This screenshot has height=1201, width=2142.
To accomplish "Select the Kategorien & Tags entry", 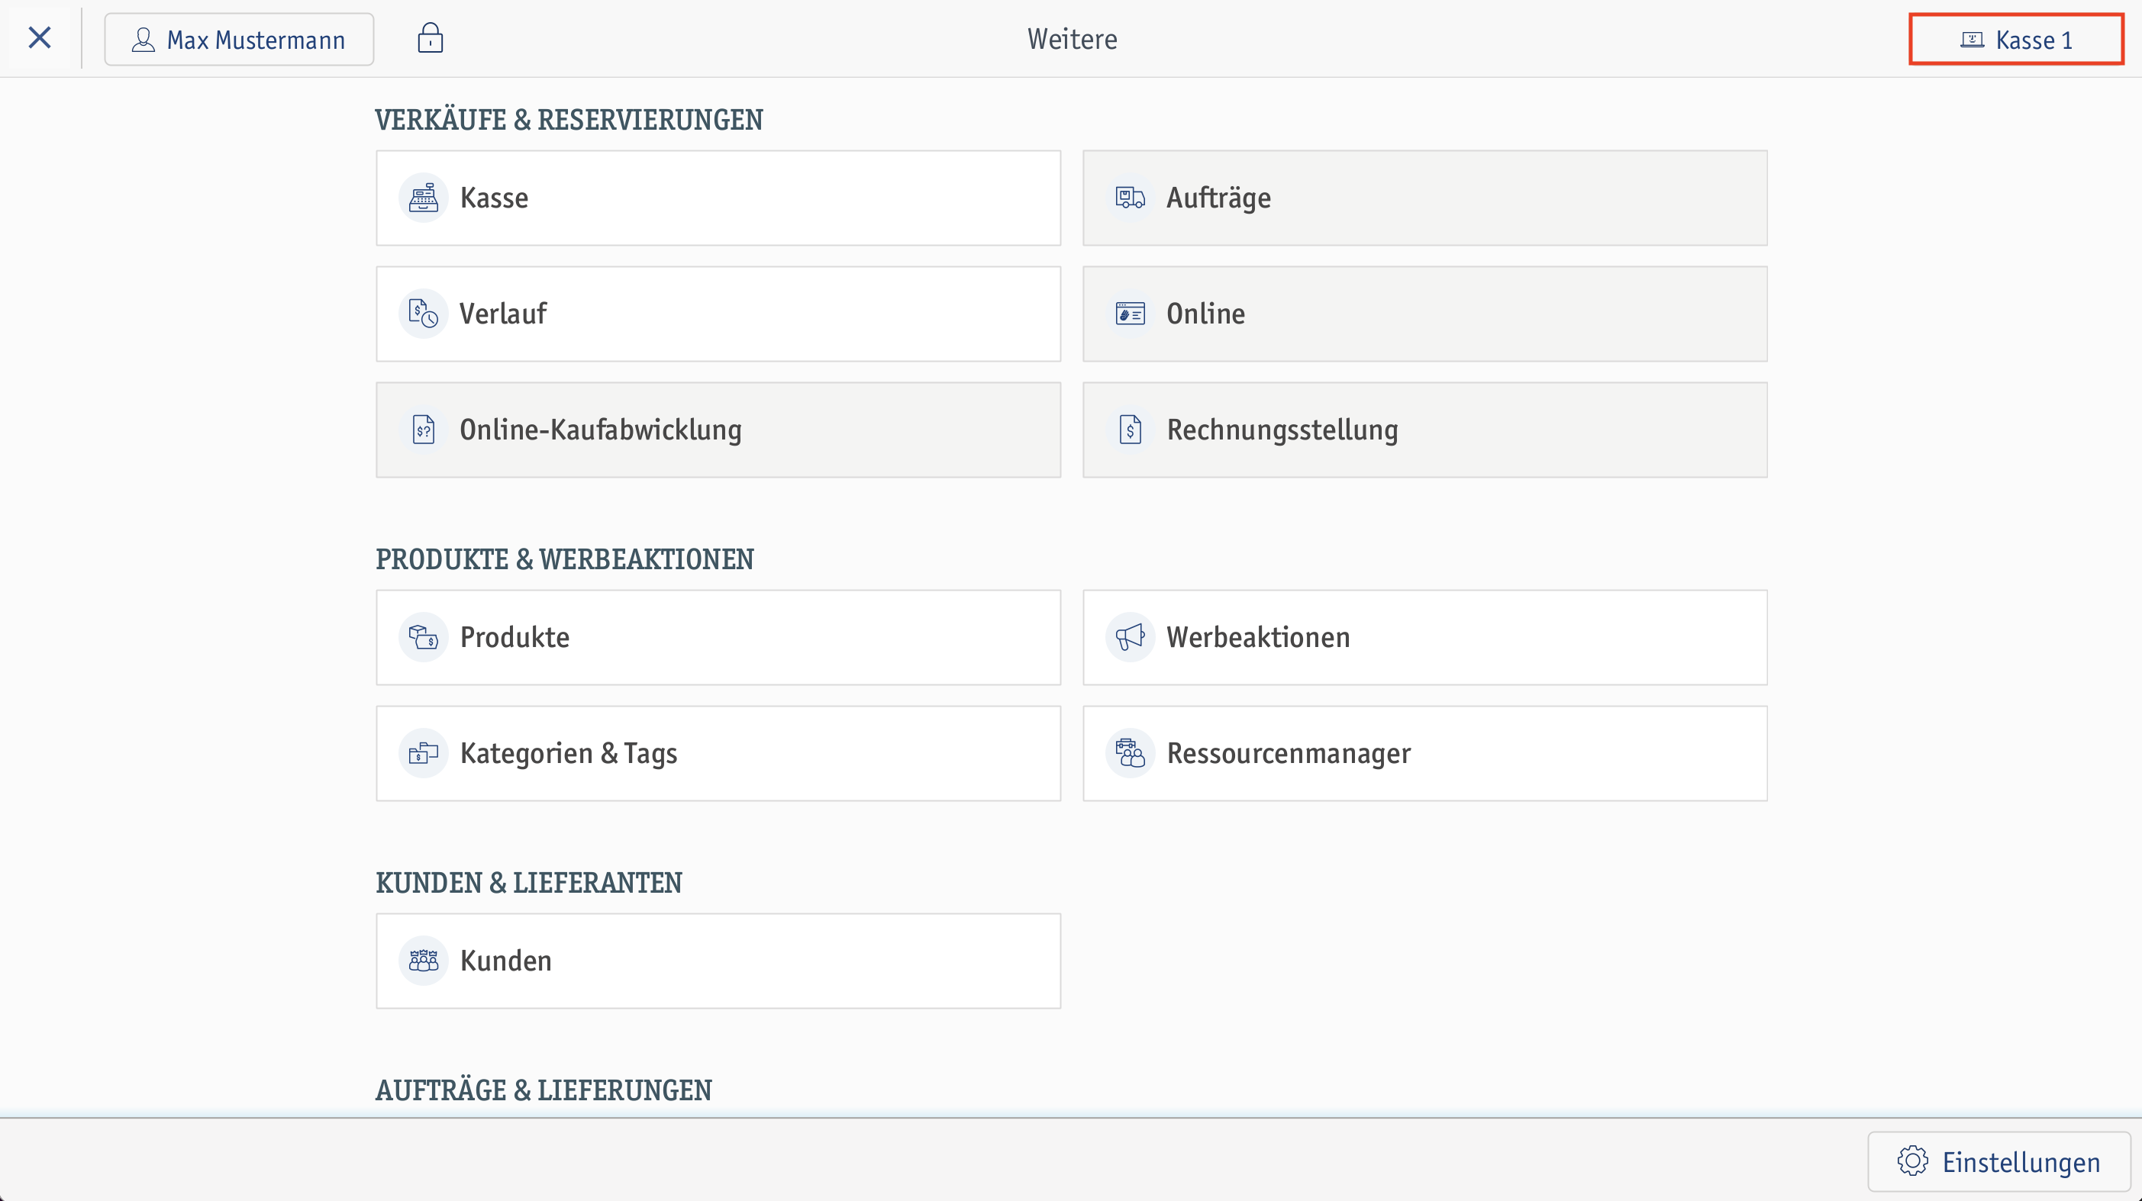I will point(718,754).
